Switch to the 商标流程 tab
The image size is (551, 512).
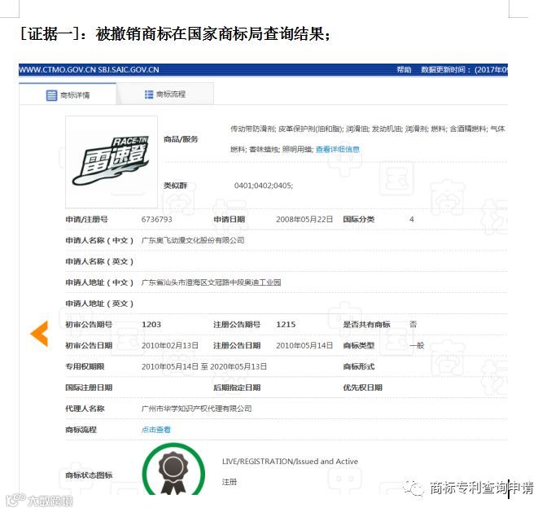pos(165,94)
